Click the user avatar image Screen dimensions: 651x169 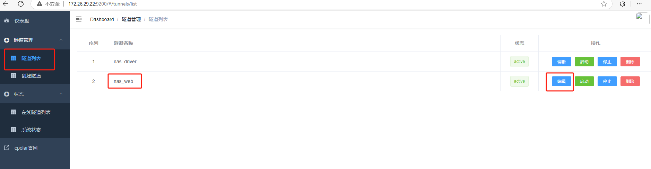[642, 19]
